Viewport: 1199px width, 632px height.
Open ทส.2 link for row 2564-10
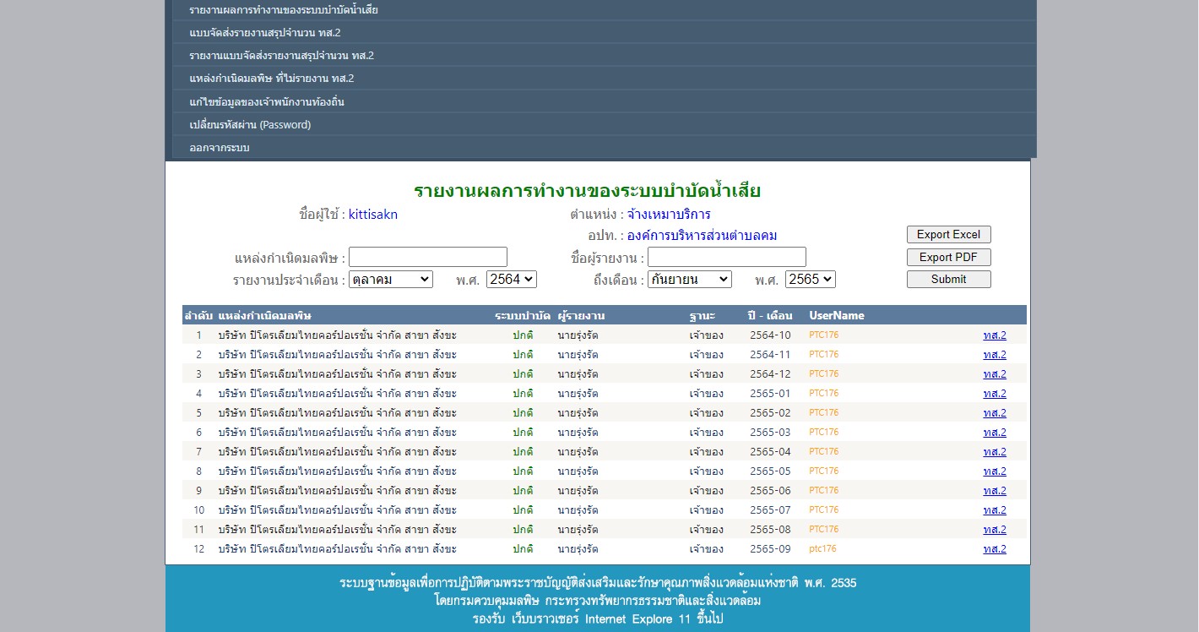pyautogui.click(x=995, y=335)
